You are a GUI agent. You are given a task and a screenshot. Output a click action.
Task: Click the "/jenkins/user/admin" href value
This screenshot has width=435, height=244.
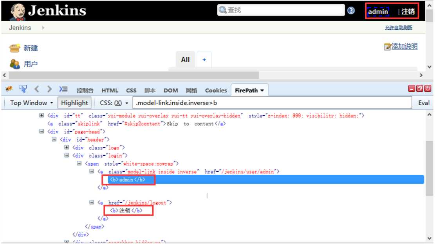(248, 171)
